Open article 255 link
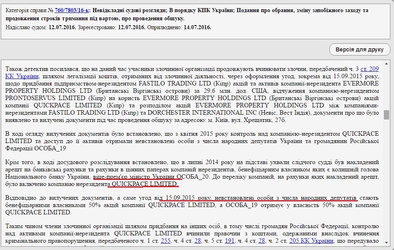The height and width of the screenshot is (250, 394). [x=166, y=241]
